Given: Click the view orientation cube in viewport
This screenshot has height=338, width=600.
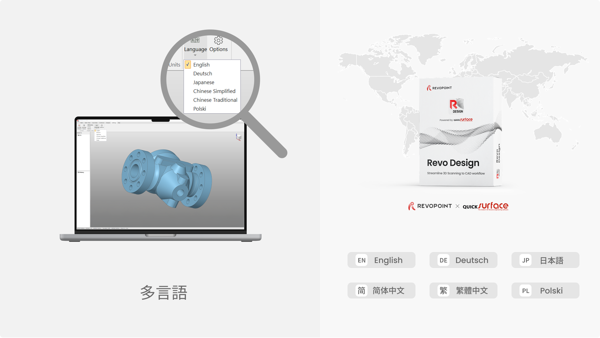Looking at the screenshot, I should coord(238,137).
